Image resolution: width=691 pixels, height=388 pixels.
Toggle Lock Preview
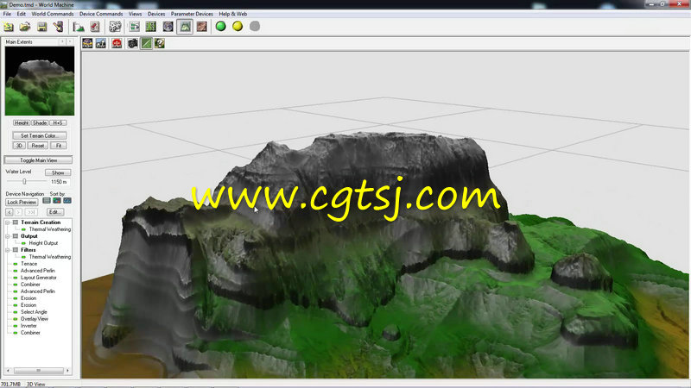point(22,203)
